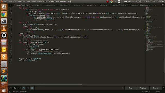The height and width of the screenshot is (93, 165).
Task: Open the network Wi-Fi indicator
Action: click(115, 2)
